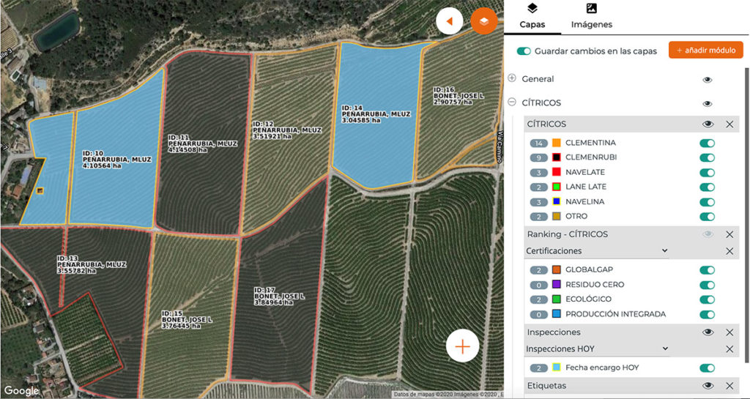Click the añadir módulo button
Viewport: 750px width, 399px height.
pyautogui.click(x=705, y=51)
